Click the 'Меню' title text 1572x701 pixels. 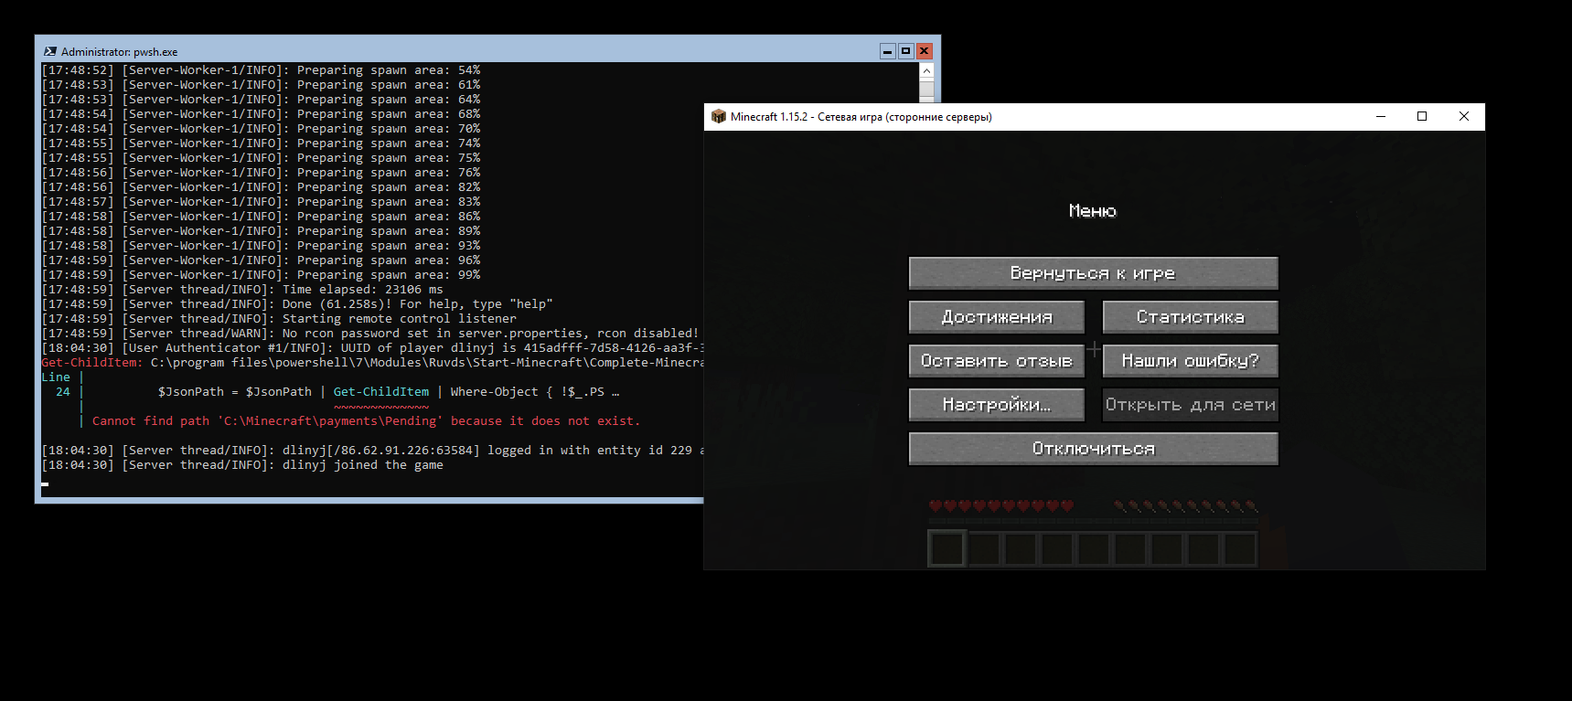click(x=1093, y=211)
